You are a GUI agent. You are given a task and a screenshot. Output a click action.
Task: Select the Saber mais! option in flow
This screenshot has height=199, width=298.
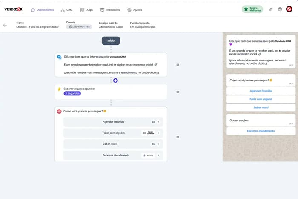click(113, 144)
